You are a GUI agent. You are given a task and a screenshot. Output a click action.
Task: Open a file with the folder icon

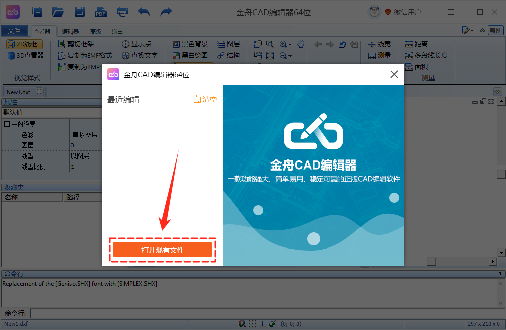coord(58,12)
